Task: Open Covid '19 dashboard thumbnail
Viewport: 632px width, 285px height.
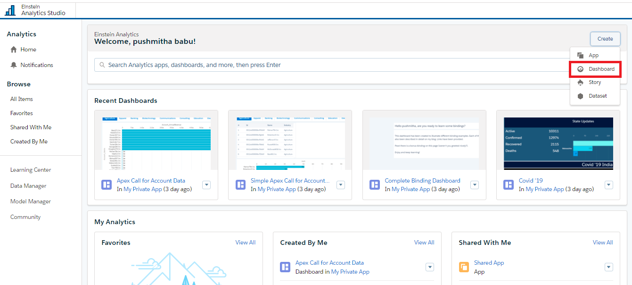Action: point(558,140)
